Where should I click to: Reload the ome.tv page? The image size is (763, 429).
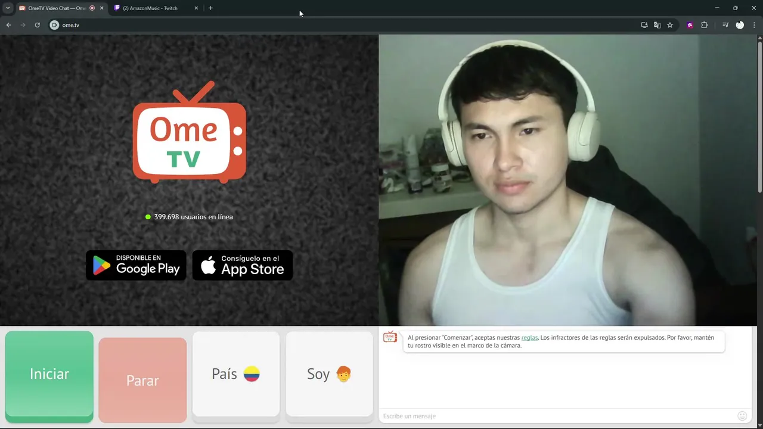[x=37, y=25]
